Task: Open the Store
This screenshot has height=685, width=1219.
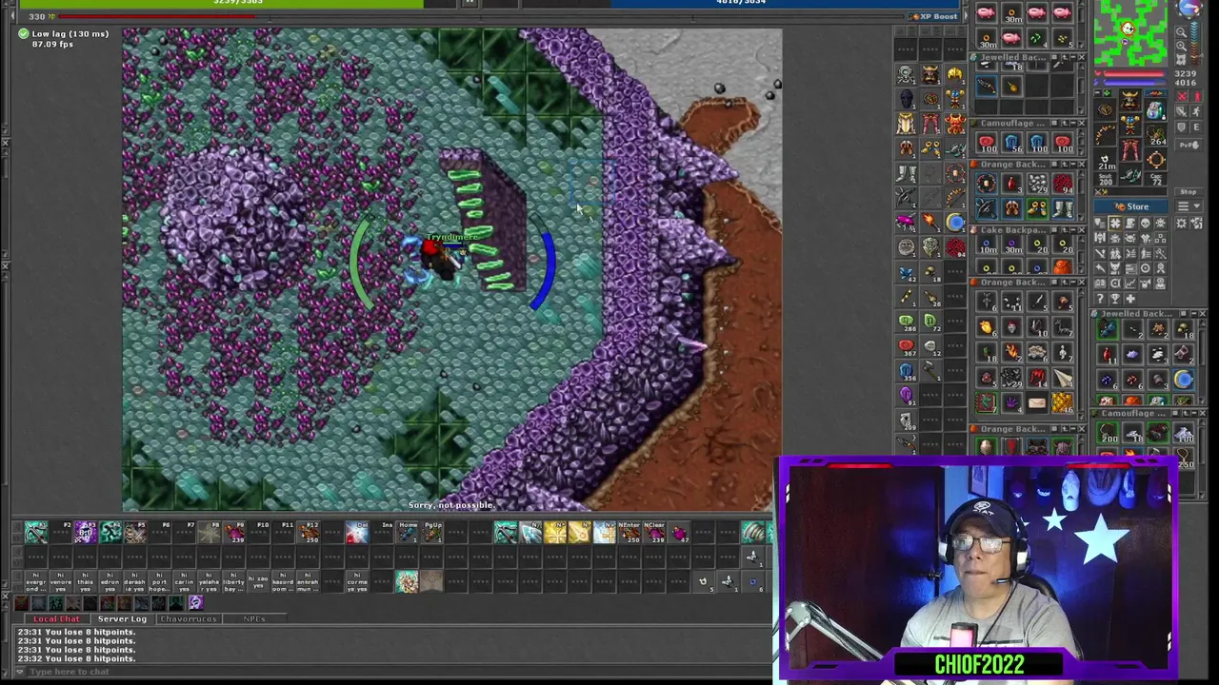Action: 1130,206
